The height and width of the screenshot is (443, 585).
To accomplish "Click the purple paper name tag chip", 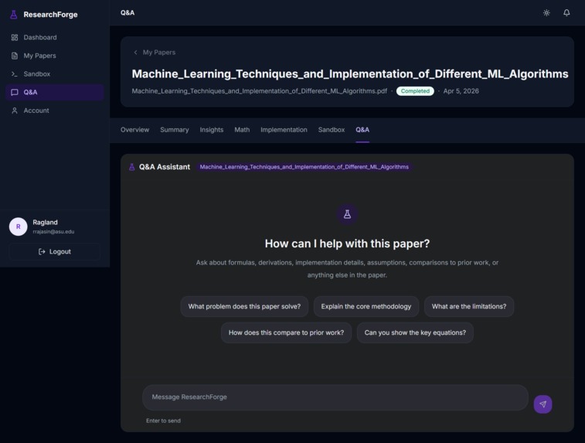I will 304,167.
